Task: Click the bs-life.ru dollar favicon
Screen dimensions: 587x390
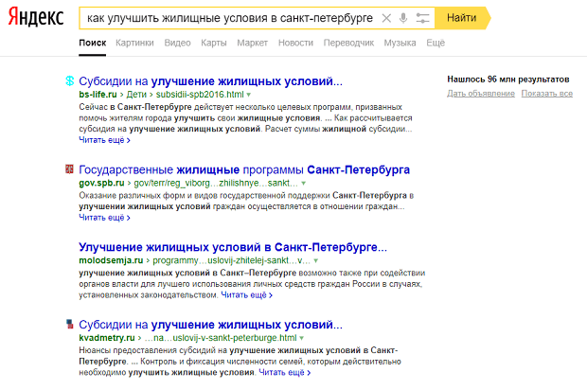Action: coord(70,80)
